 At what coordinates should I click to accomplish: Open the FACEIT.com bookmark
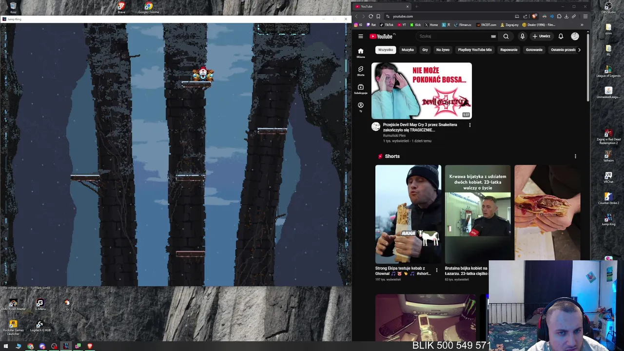click(487, 25)
